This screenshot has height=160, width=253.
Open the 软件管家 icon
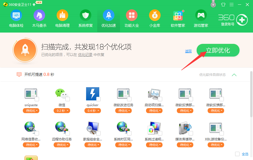click(178, 16)
